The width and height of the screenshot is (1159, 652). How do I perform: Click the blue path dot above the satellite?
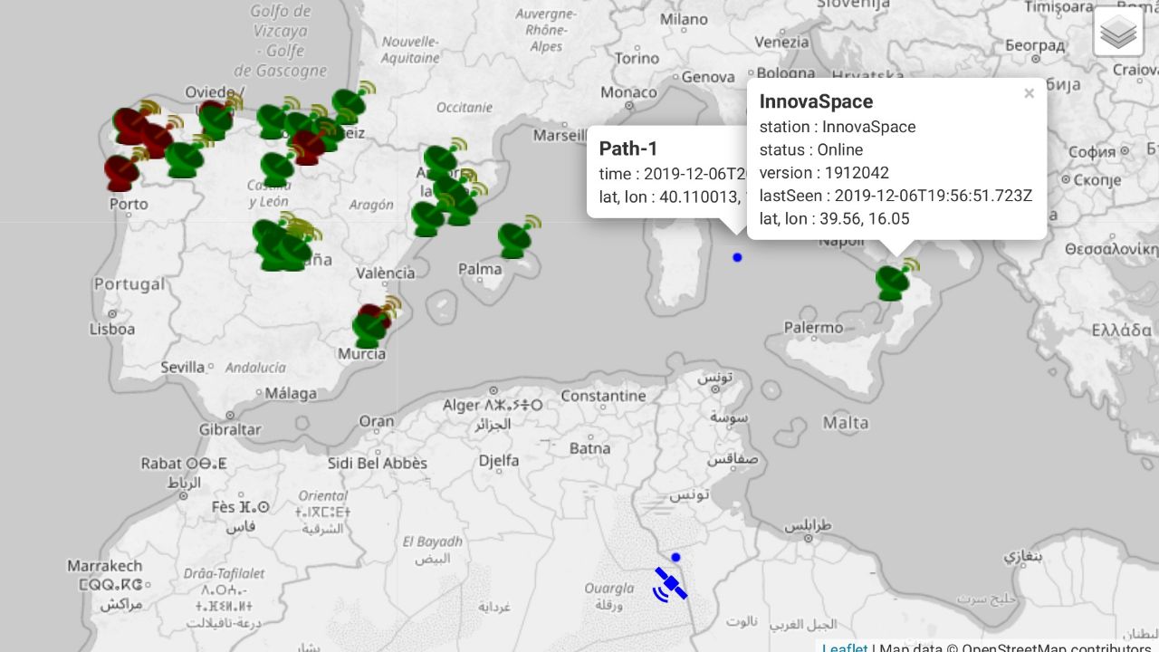pyautogui.click(x=675, y=557)
